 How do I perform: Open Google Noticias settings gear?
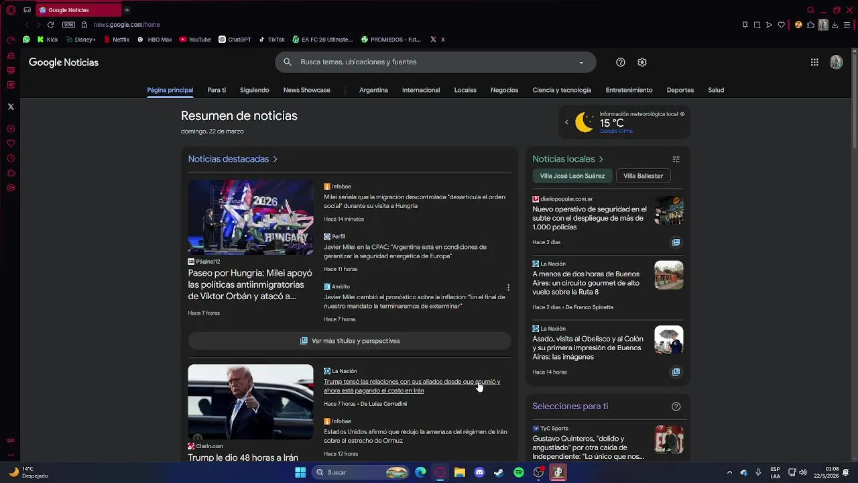(642, 62)
